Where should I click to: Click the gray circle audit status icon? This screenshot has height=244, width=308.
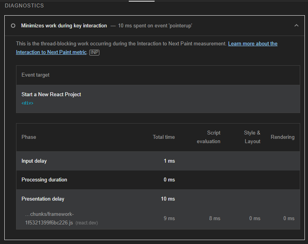click(13, 26)
